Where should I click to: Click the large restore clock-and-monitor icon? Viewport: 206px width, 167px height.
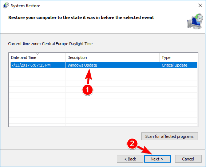(195, 21)
